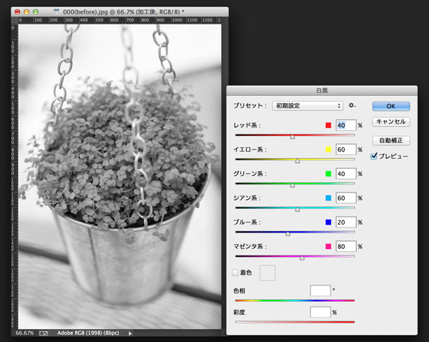Click the 自動補正 auto button

(x=390, y=140)
